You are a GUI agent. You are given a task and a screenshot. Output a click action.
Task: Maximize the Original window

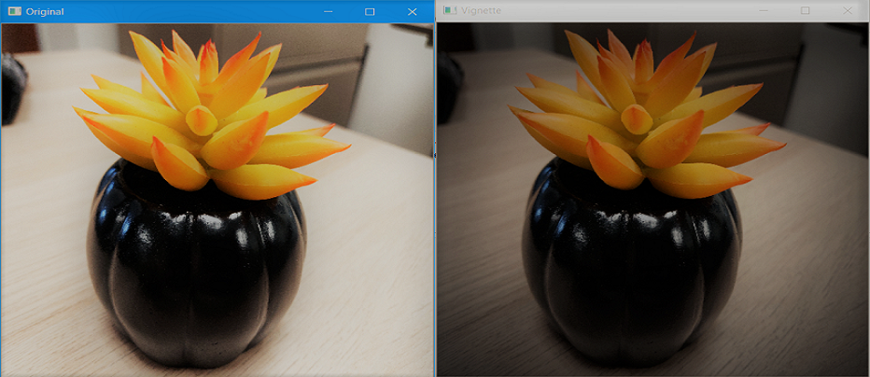pos(370,11)
